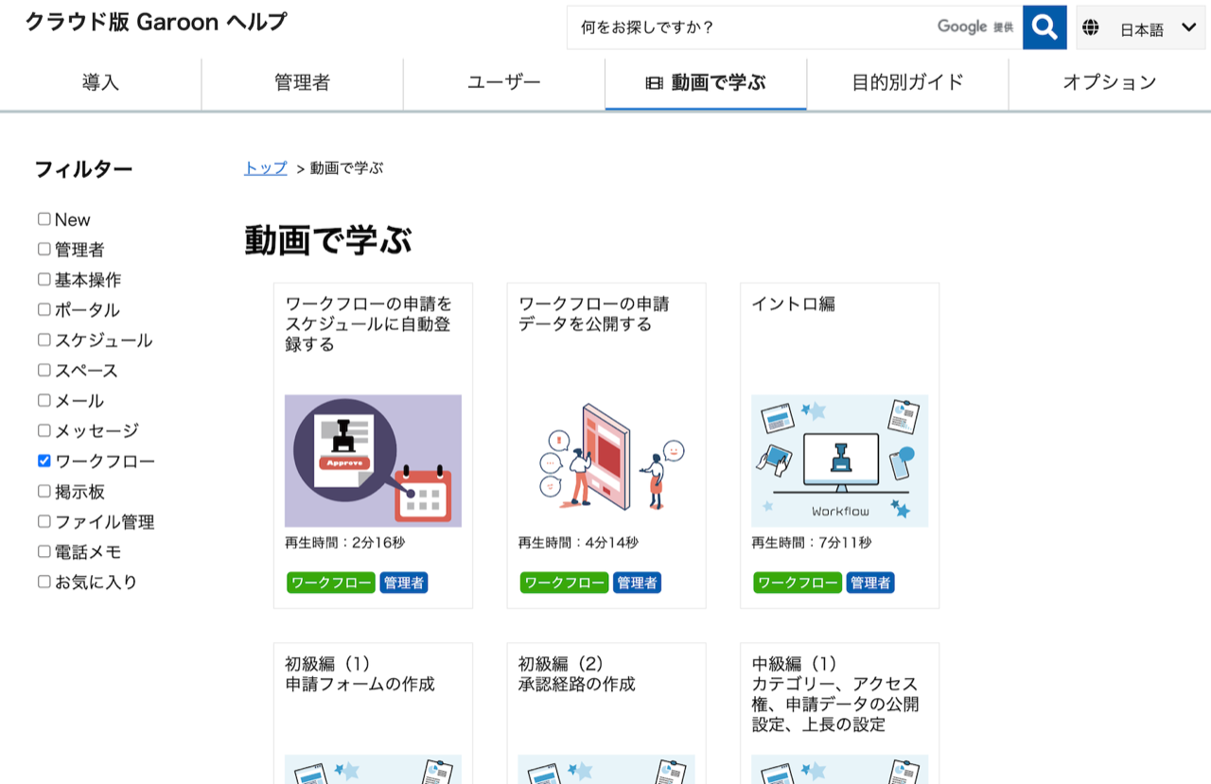Open the 導入 tab
The width and height of the screenshot is (1211, 784).
(x=100, y=83)
